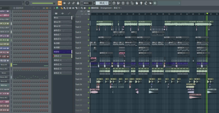
Task: Mute Track 2 via its green dot
Action: coord(89,24)
